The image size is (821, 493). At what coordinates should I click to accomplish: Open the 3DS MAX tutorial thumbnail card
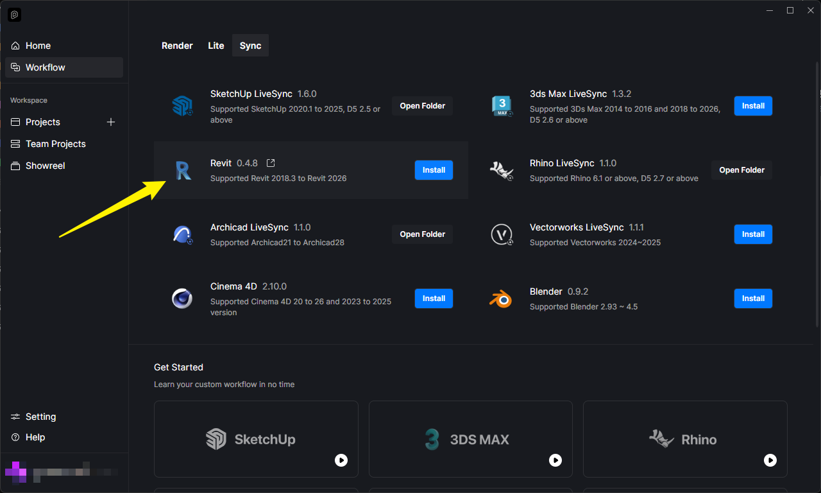tap(471, 439)
